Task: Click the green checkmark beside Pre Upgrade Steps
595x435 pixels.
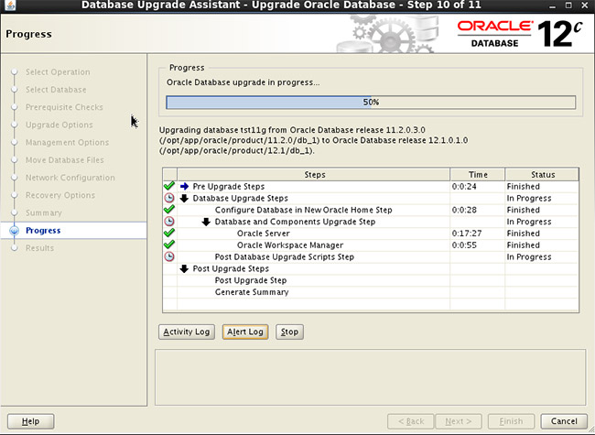Action: click(169, 186)
